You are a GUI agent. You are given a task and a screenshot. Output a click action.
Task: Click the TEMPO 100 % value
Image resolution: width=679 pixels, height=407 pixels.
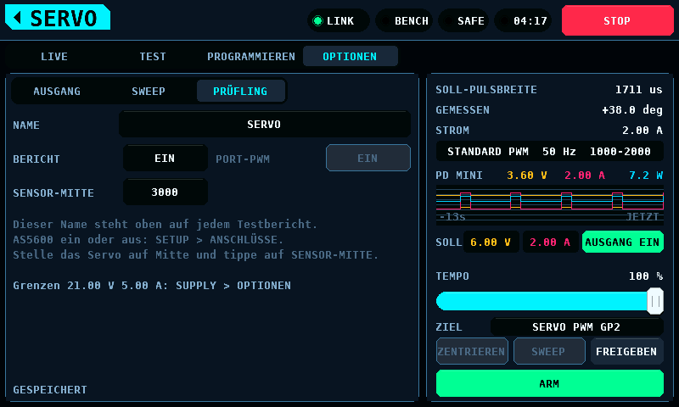[x=646, y=276]
